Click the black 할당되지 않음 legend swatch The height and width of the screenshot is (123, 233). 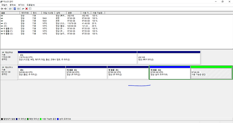[2, 119]
